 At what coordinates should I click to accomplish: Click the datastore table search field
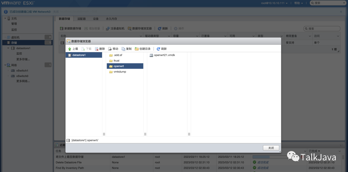322,29
